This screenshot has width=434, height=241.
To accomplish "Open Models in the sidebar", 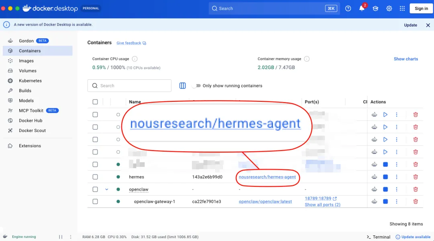I will click(38, 101).
